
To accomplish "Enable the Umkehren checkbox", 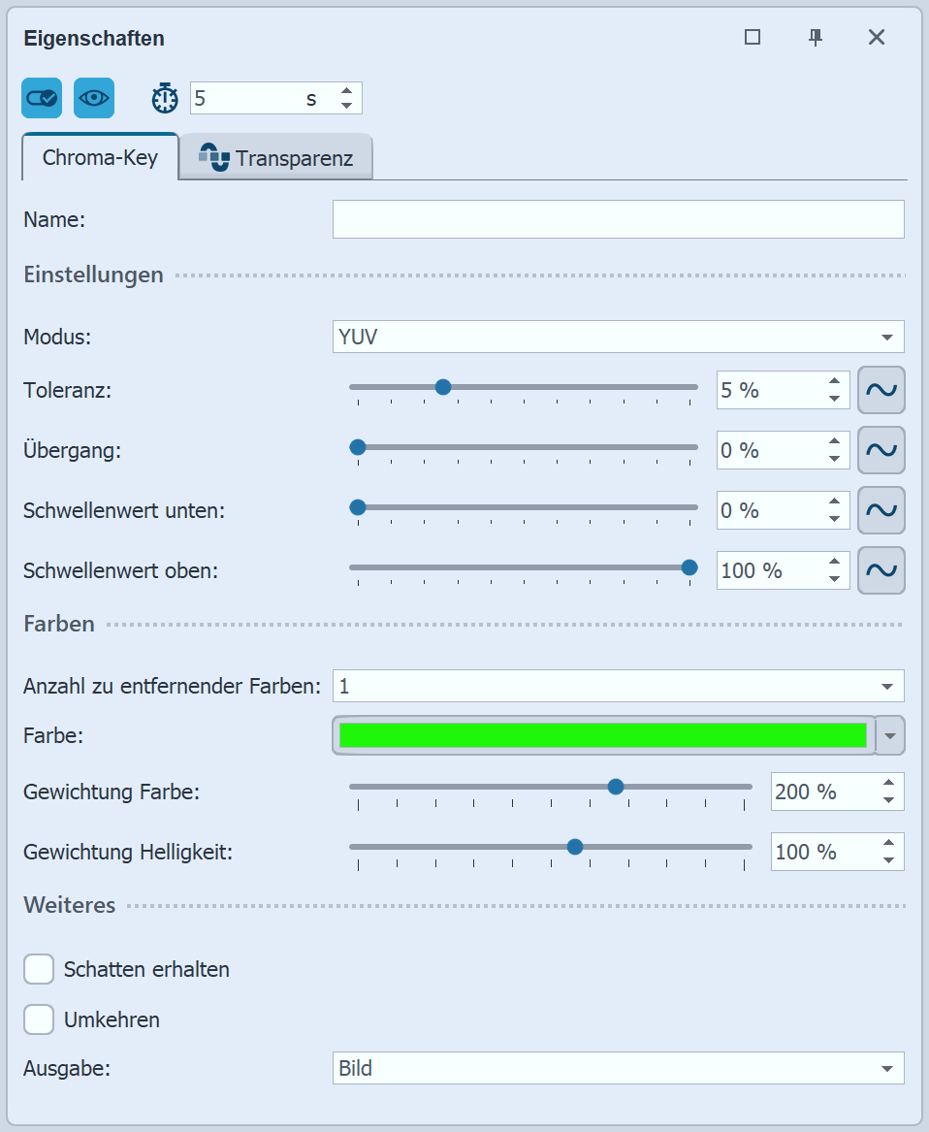I will 38,1019.
